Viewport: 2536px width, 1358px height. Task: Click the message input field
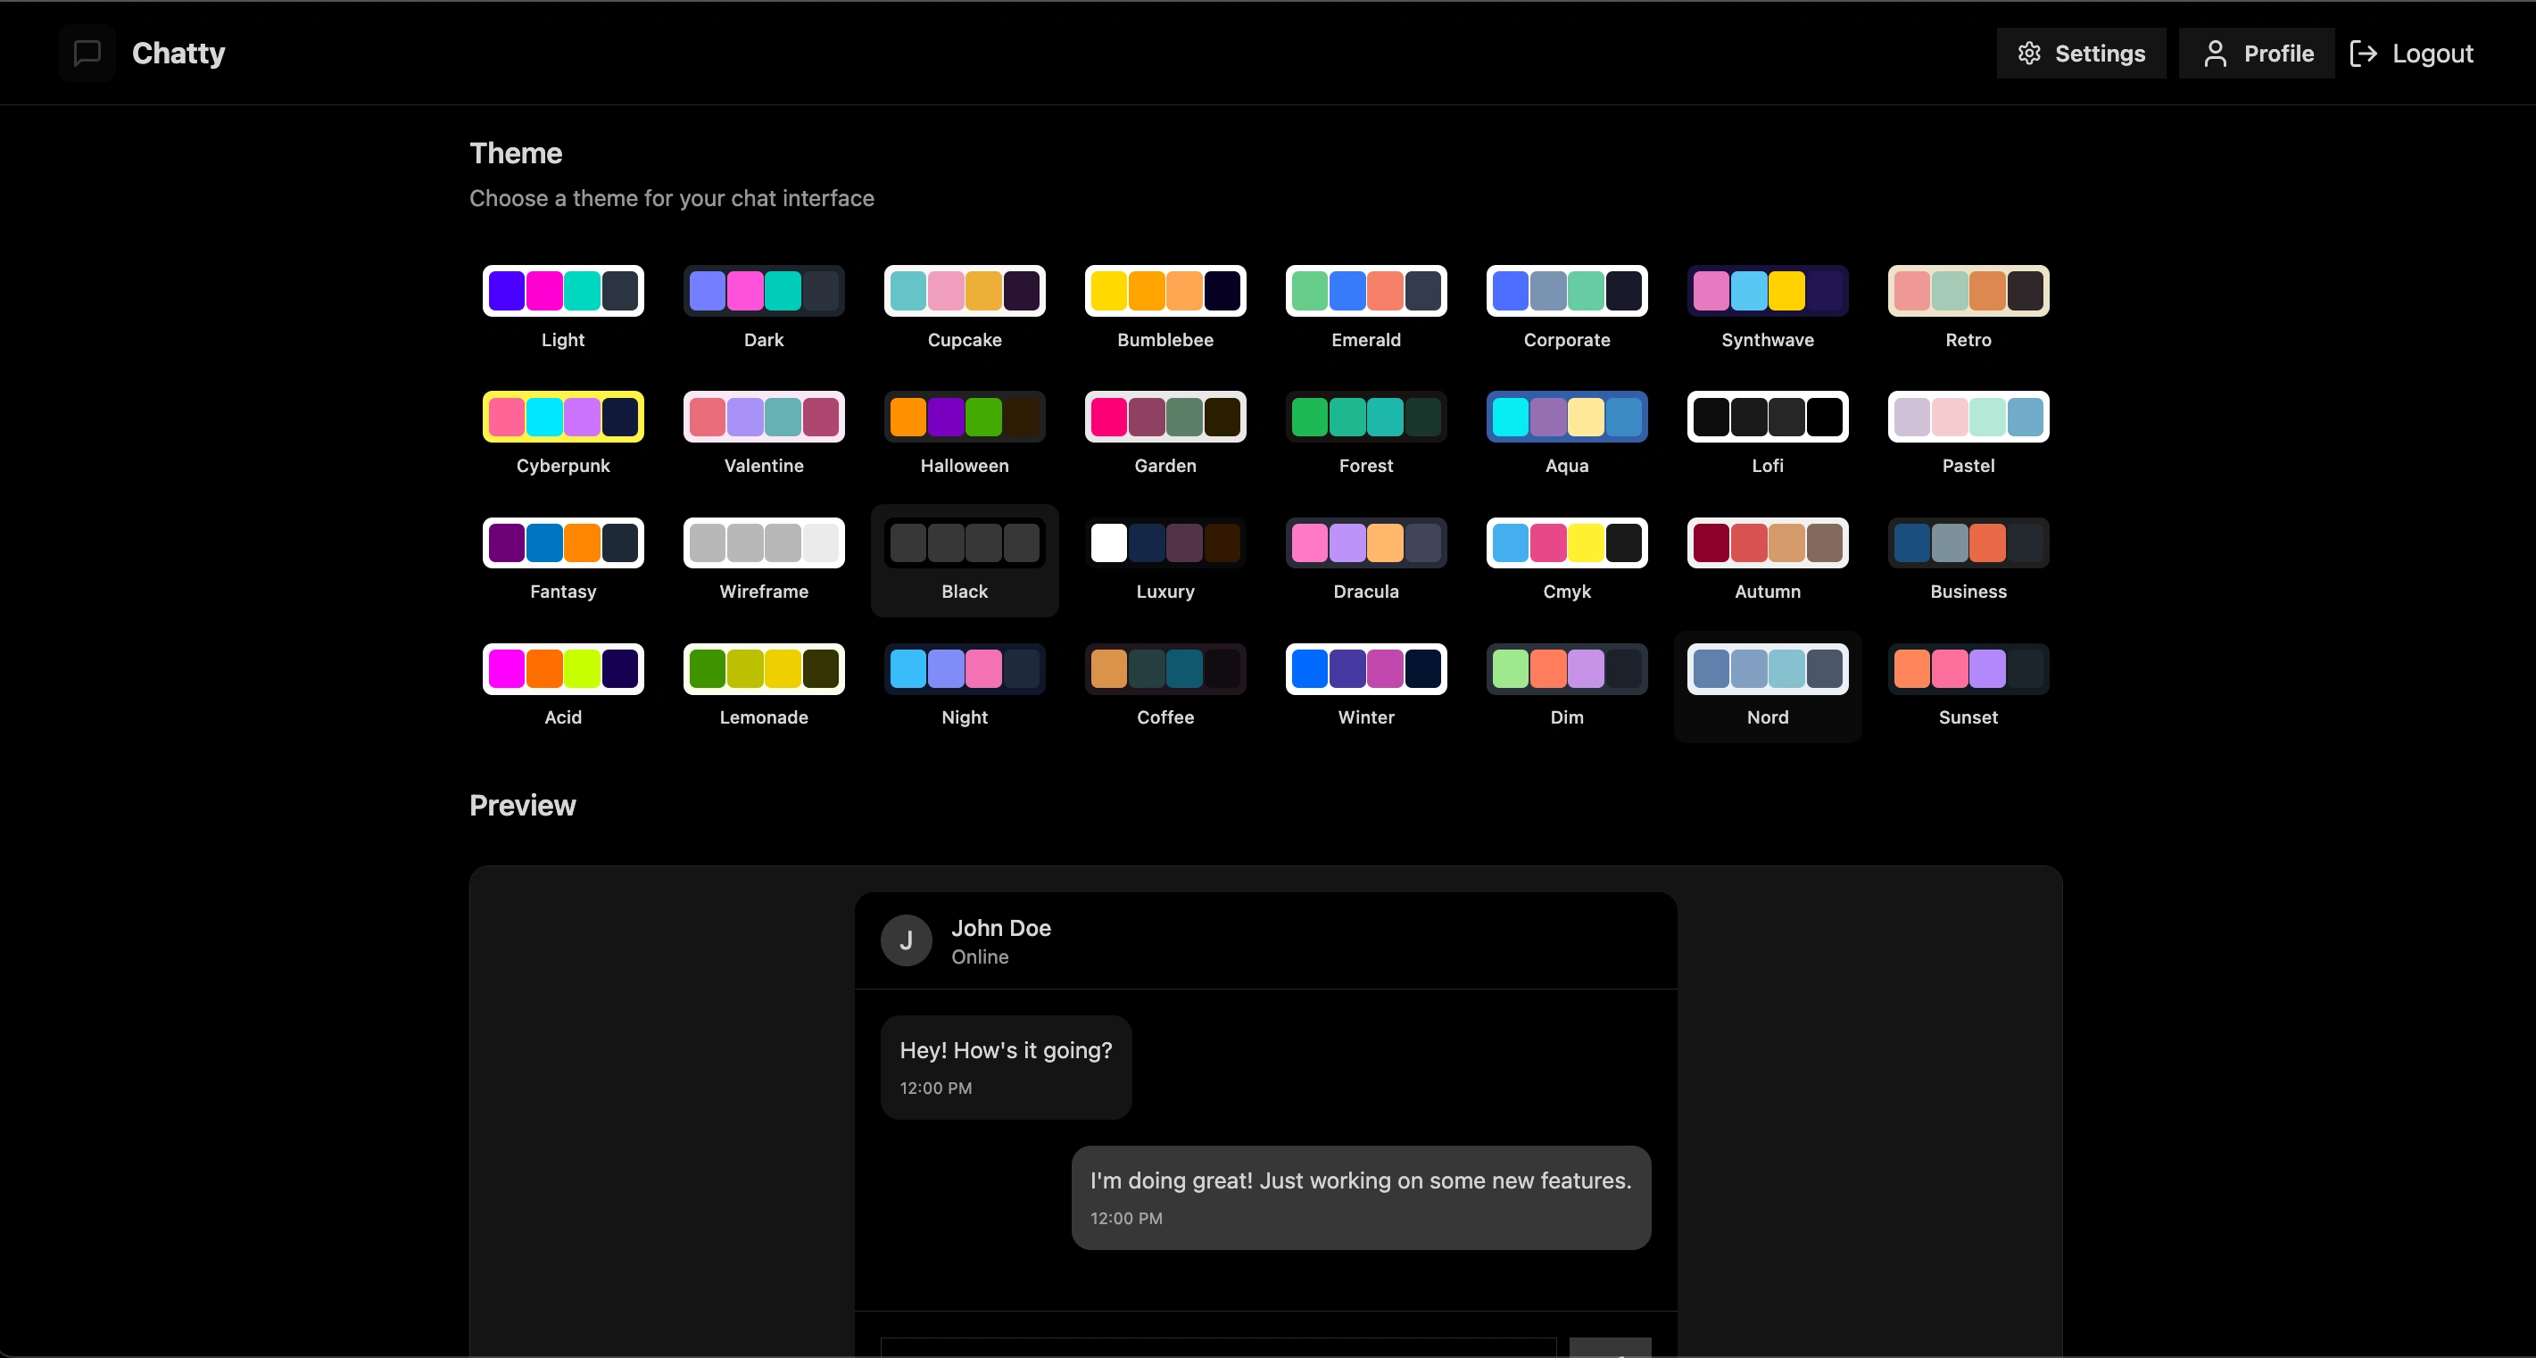[1217, 1348]
